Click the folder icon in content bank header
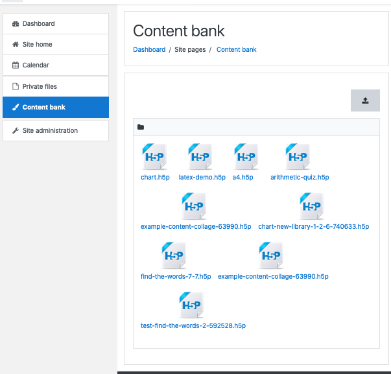391x374 pixels. (141, 127)
